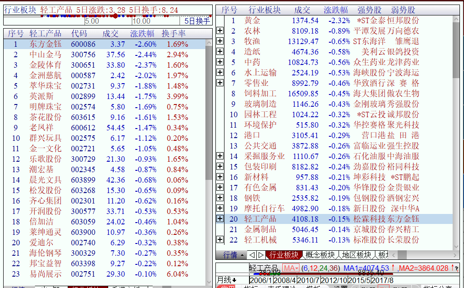Open the 月线 period dropdown
The height and width of the screenshot is (288, 464).
227,280
